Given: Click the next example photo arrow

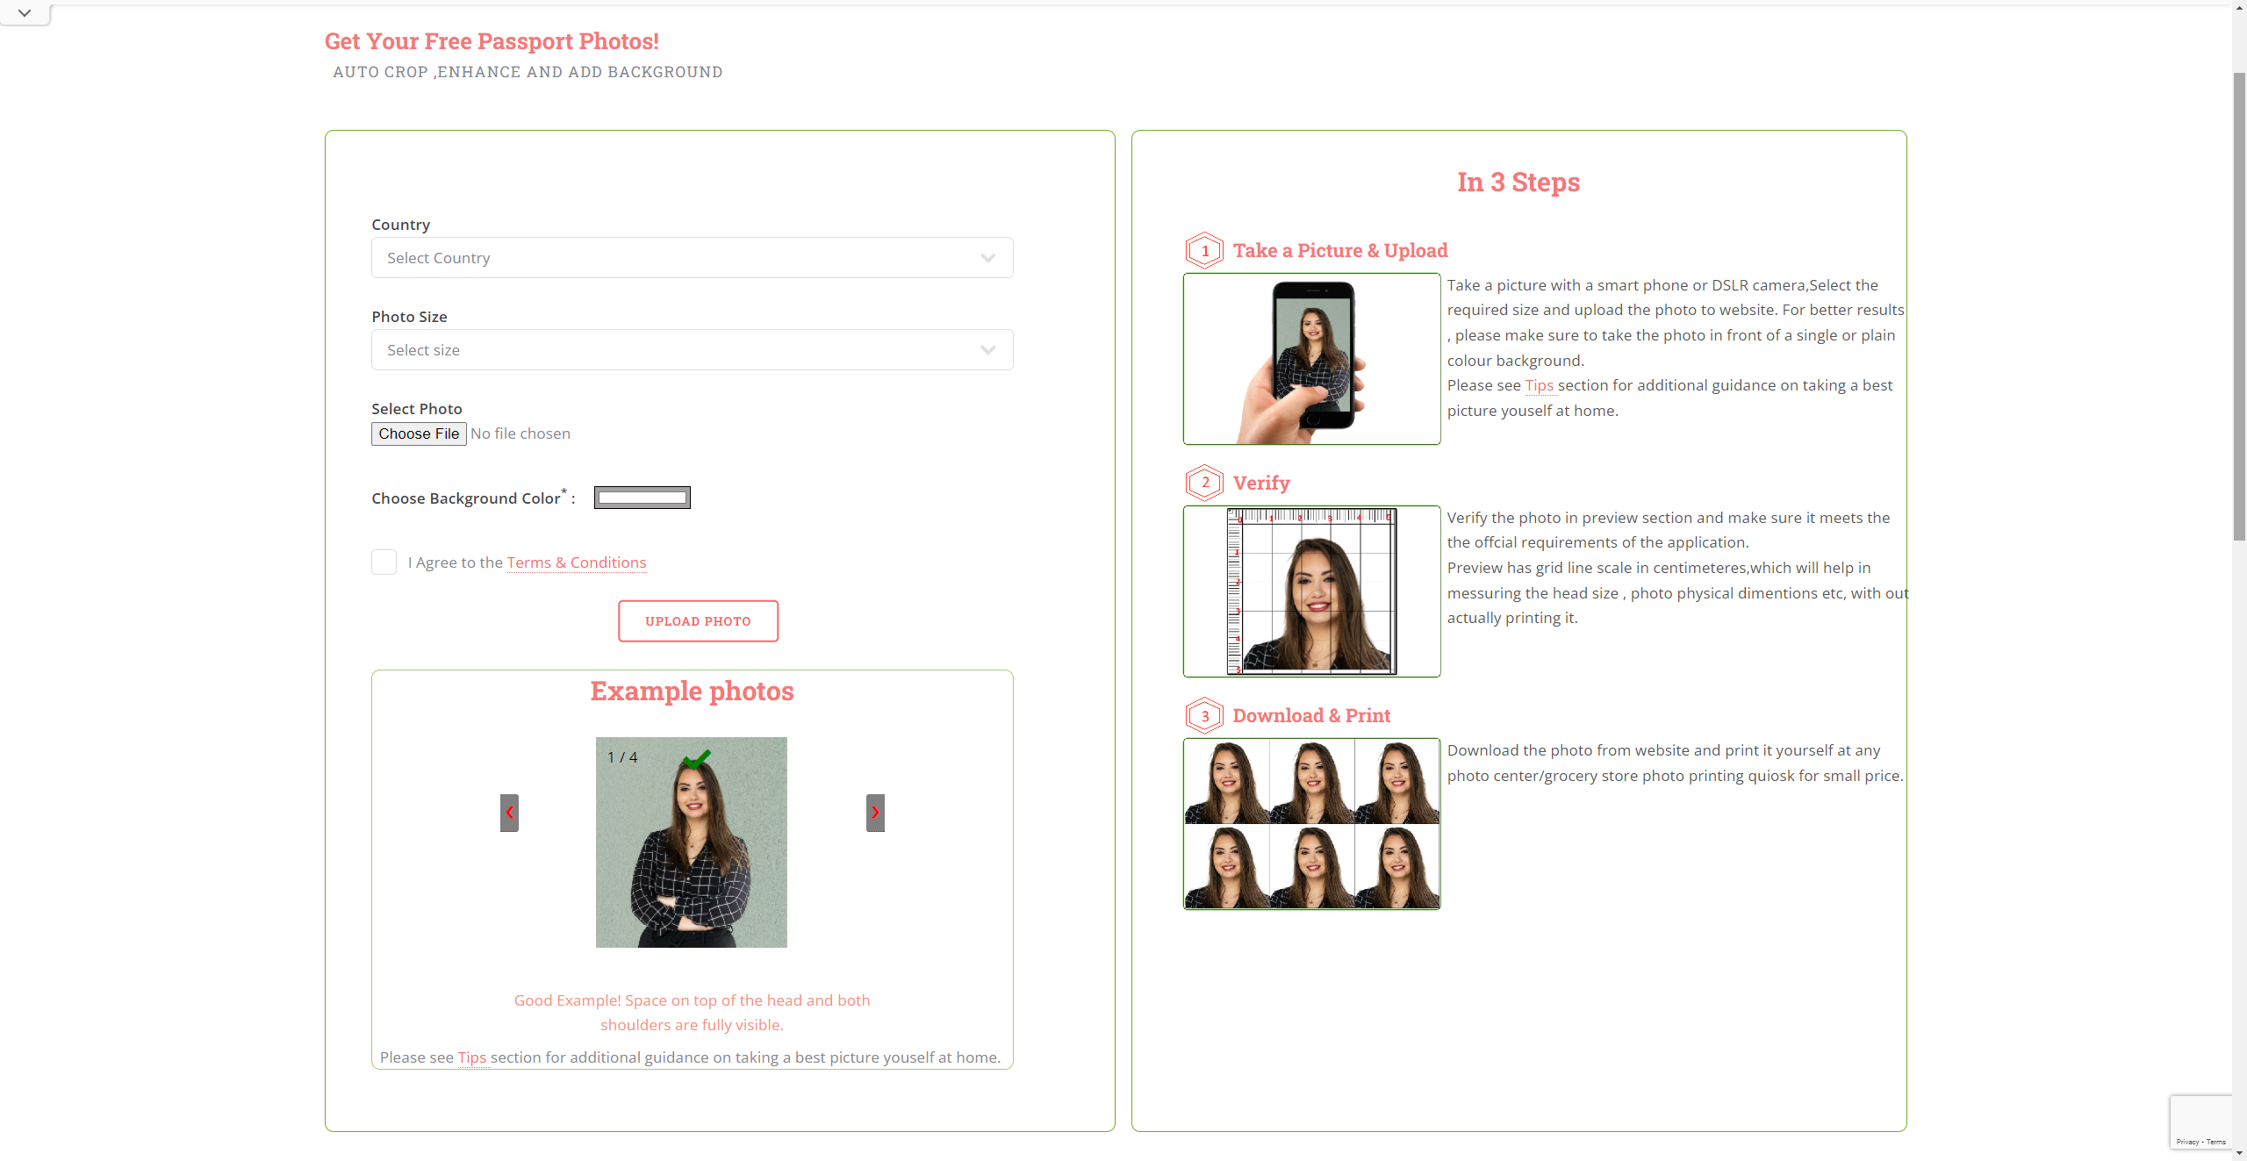Looking at the screenshot, I should point(875,812).
